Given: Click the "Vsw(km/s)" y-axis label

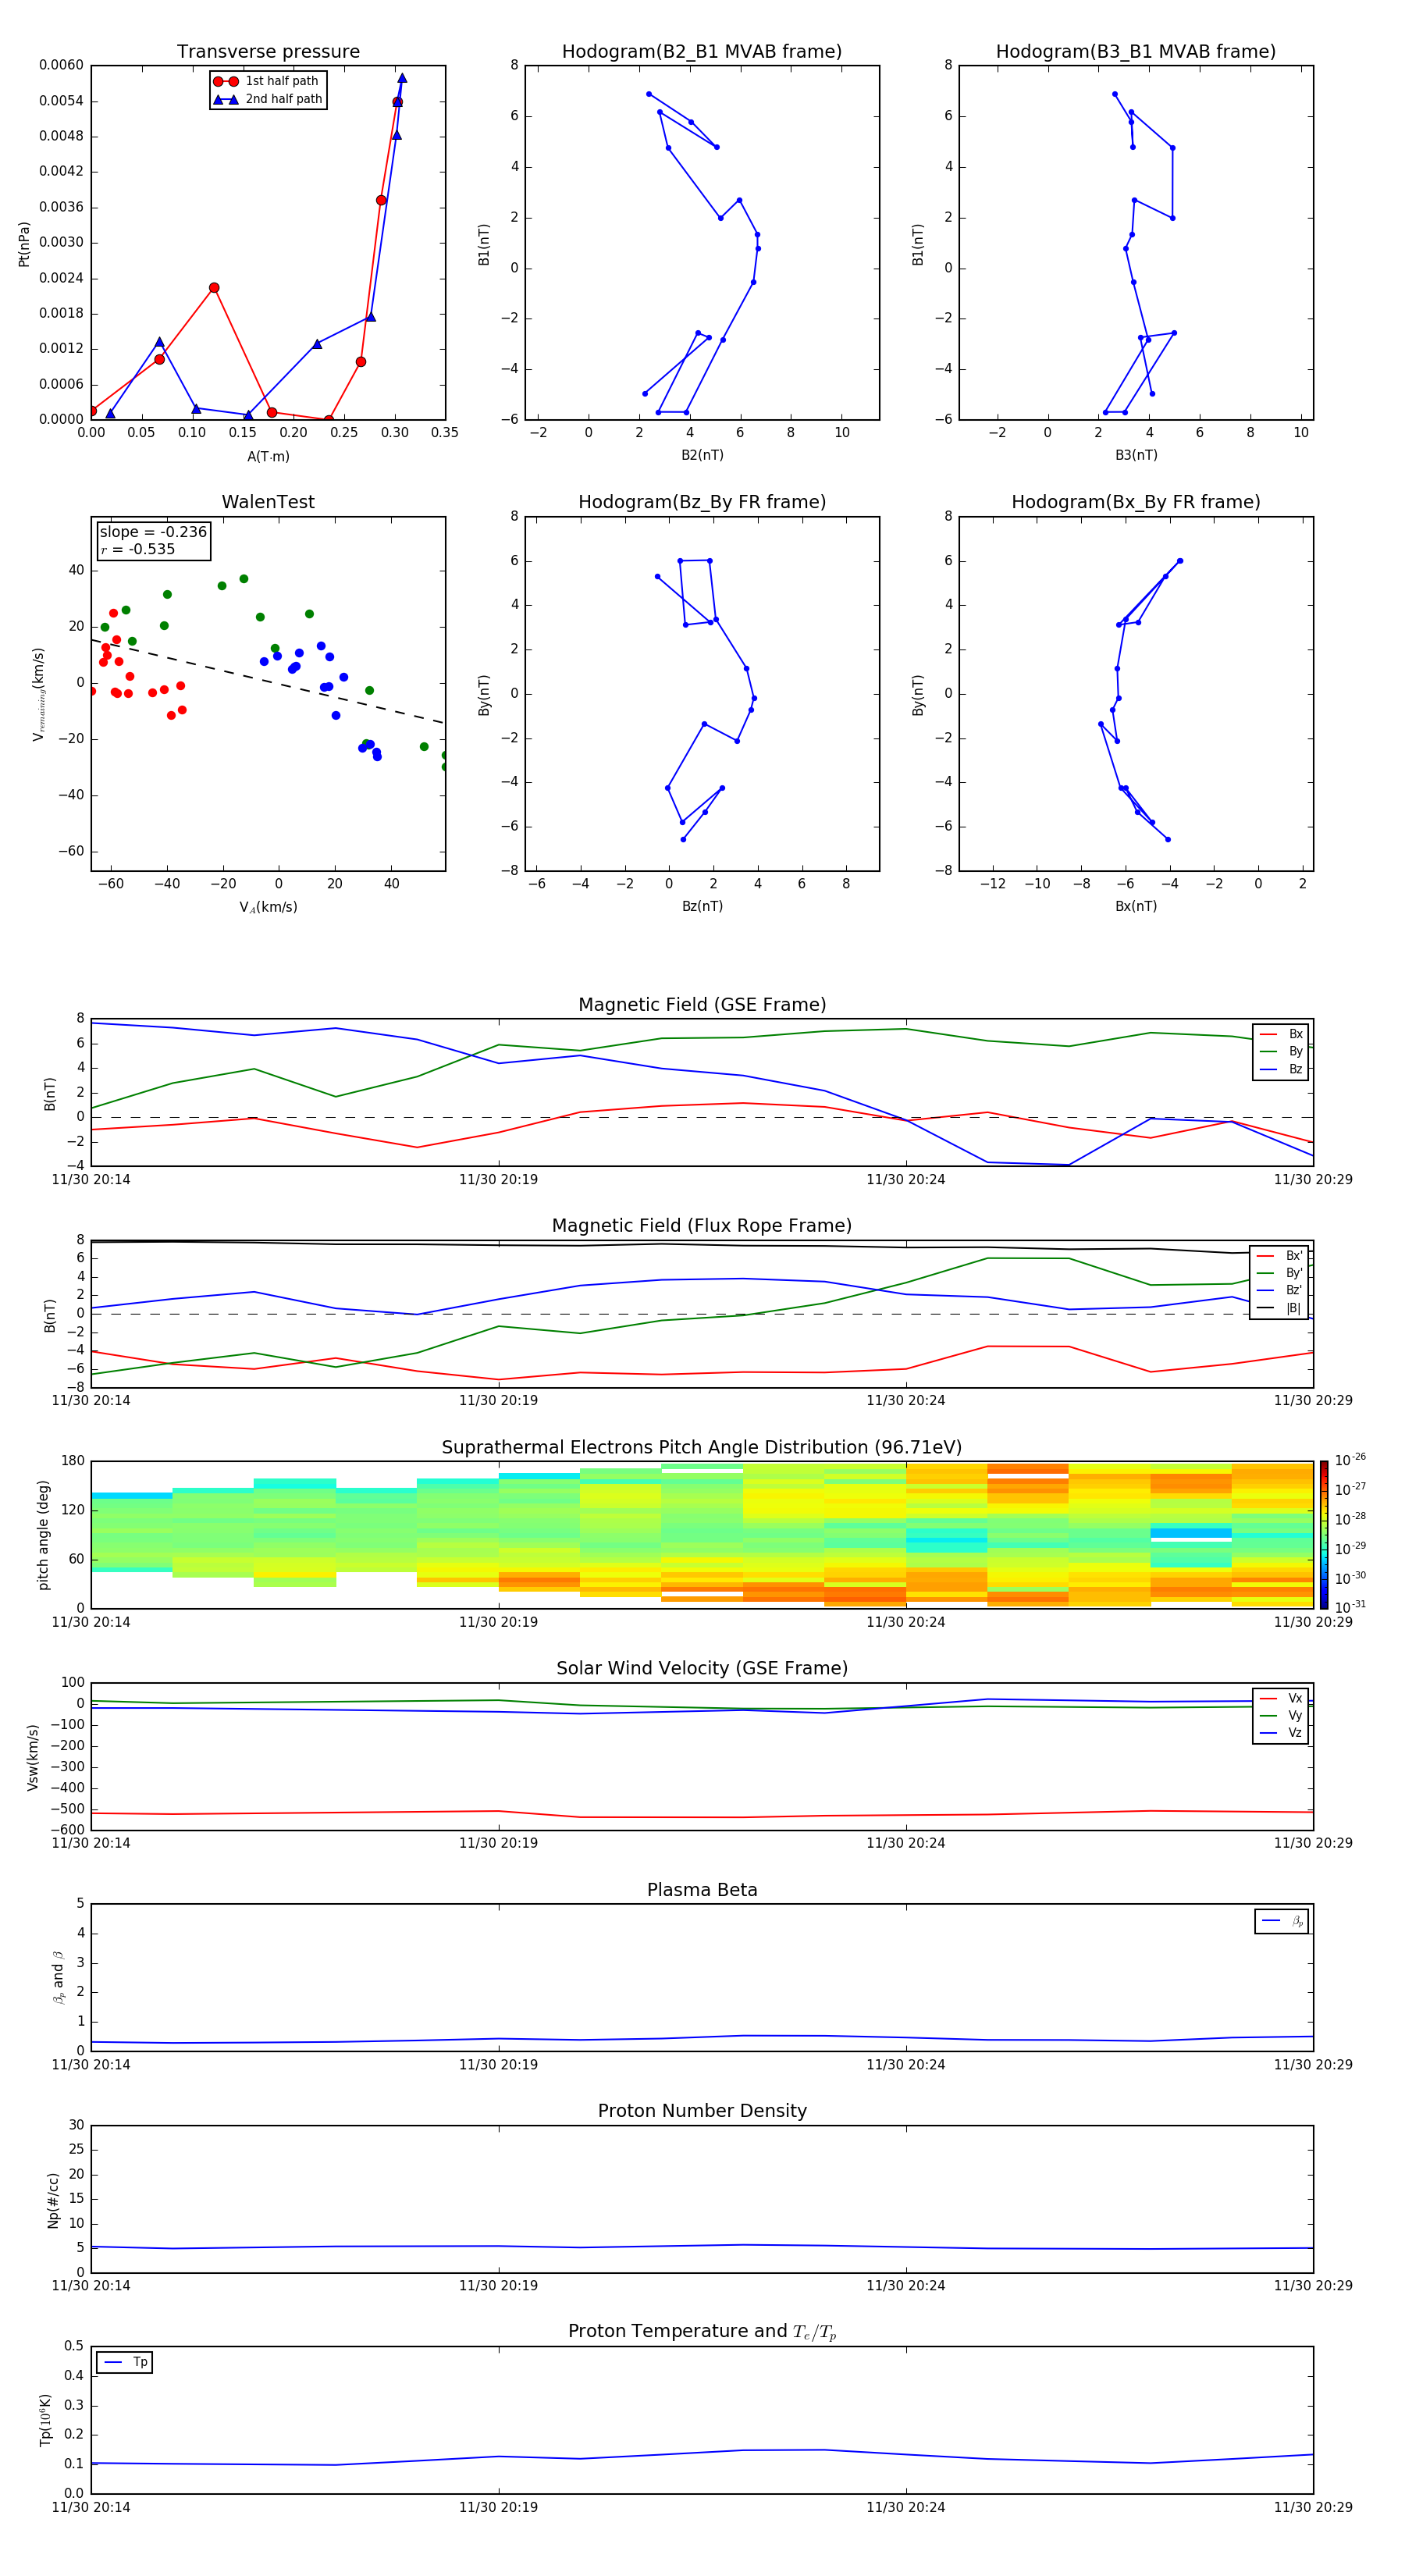Looking at the screenshot, I should pos(33,1757).
